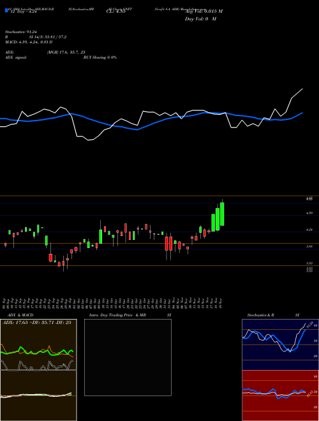Select the CL: 4.35 closing price label
Image resolution: width=319 pixels, height=421 pixels.
[x=115, y=11]
